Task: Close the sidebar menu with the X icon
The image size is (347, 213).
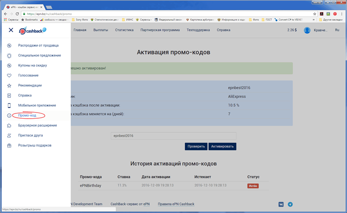Action: coord(11,30)
